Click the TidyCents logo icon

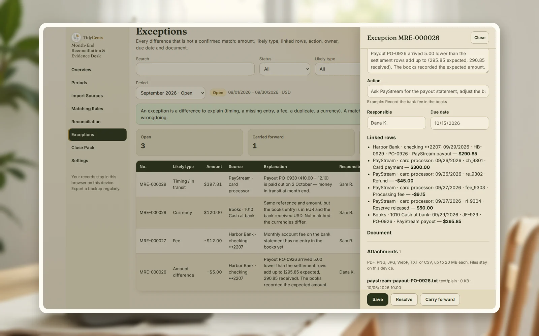(76, 37)
